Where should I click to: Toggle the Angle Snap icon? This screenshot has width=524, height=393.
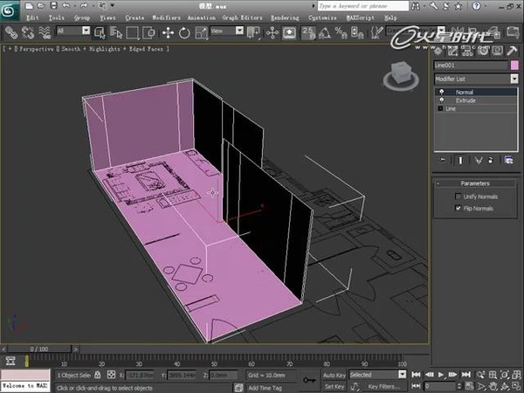coord(325,33)
